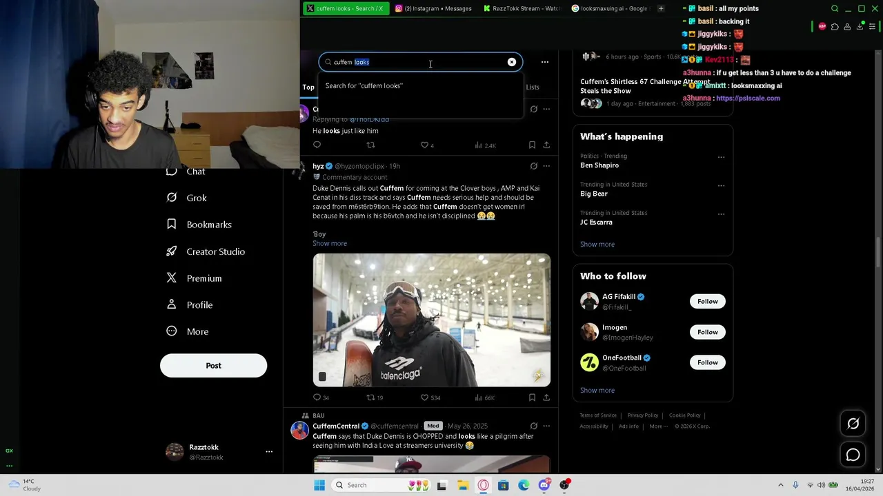The image size is (883, 496).
Task: Open the Big Bear trending topic
Action: pos(594,194)
